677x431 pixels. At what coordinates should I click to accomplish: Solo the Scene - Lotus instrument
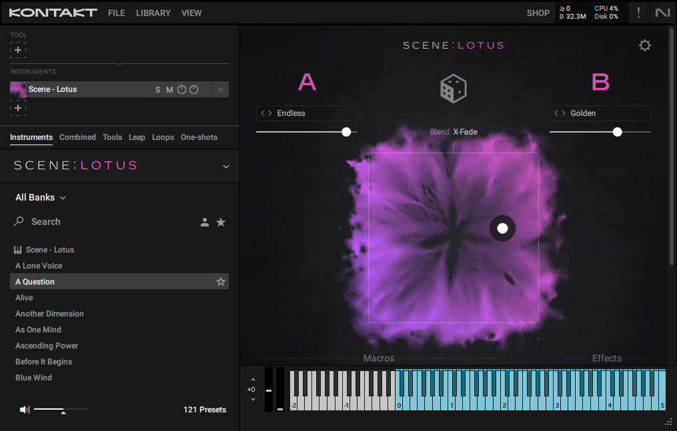[158, 89]
